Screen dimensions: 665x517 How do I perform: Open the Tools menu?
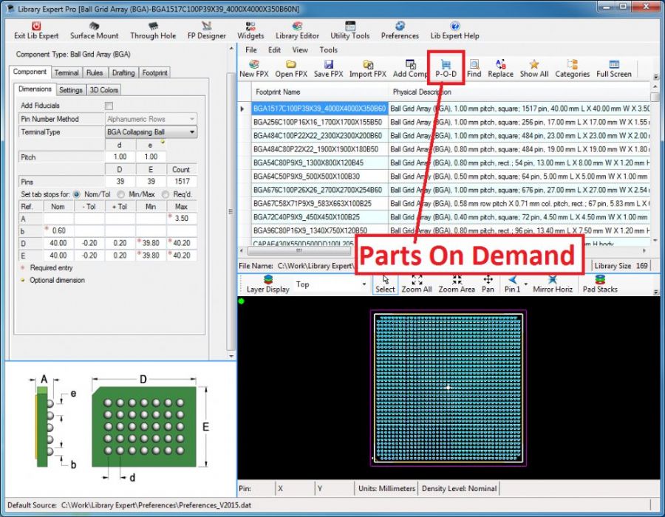click(328, 50)
